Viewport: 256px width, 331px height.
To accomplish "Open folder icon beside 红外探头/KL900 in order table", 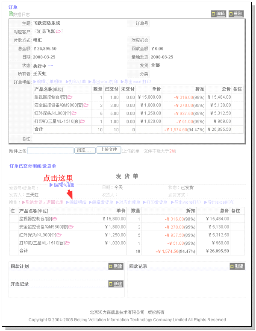I will pos(74,113).
